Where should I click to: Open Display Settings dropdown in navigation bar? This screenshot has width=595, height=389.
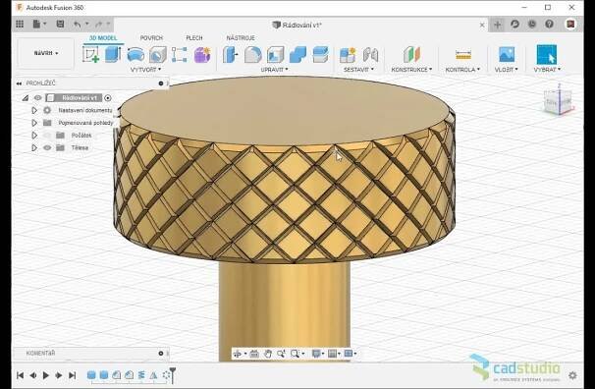point(317,354)
